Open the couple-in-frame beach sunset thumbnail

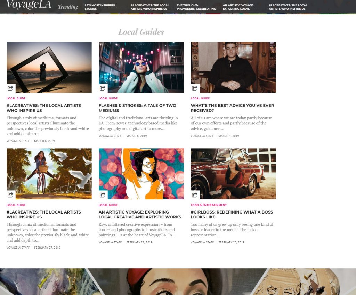49,67
